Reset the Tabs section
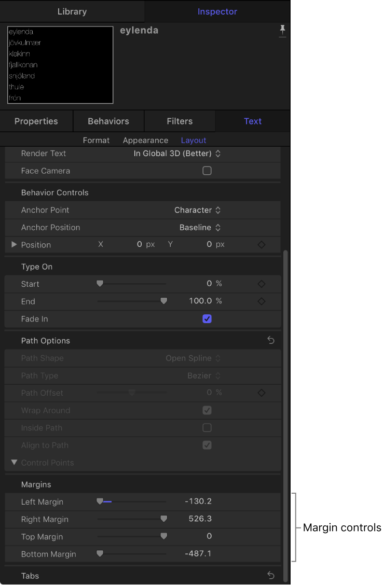 coord(270,575)
